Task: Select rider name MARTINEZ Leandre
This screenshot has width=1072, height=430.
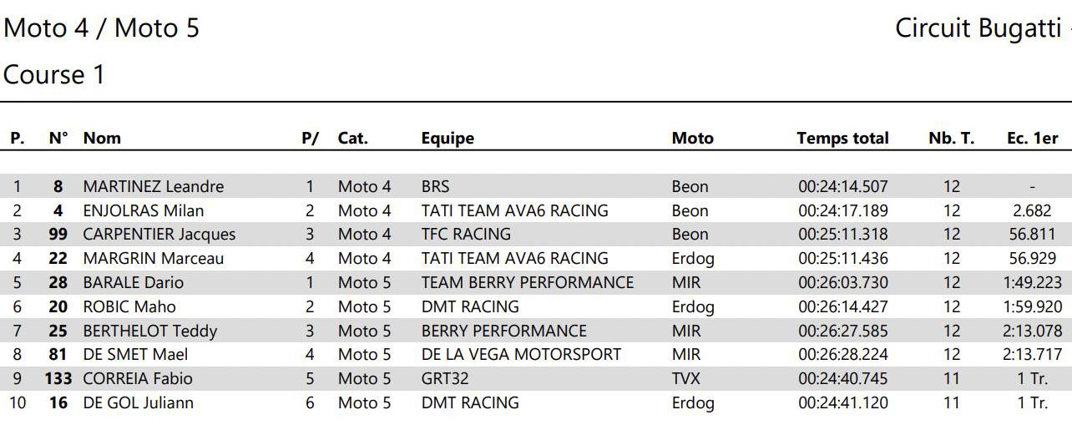Action: 154,187
